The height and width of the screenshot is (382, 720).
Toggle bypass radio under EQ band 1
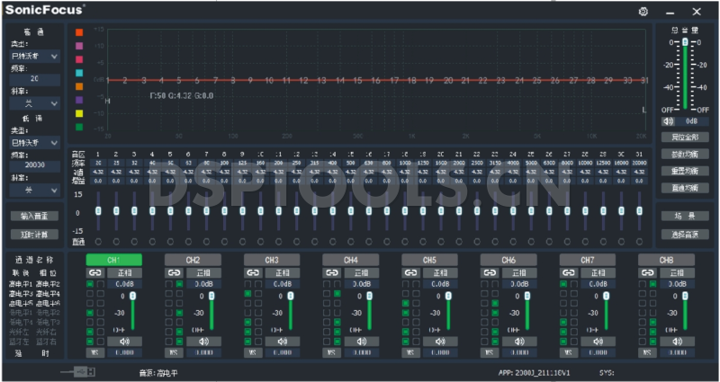click(x=98, y=242)
